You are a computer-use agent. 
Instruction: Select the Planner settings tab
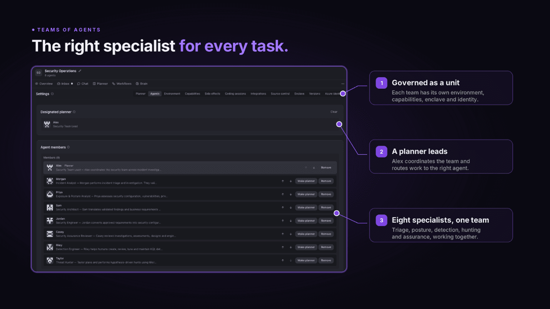[140, 94]
